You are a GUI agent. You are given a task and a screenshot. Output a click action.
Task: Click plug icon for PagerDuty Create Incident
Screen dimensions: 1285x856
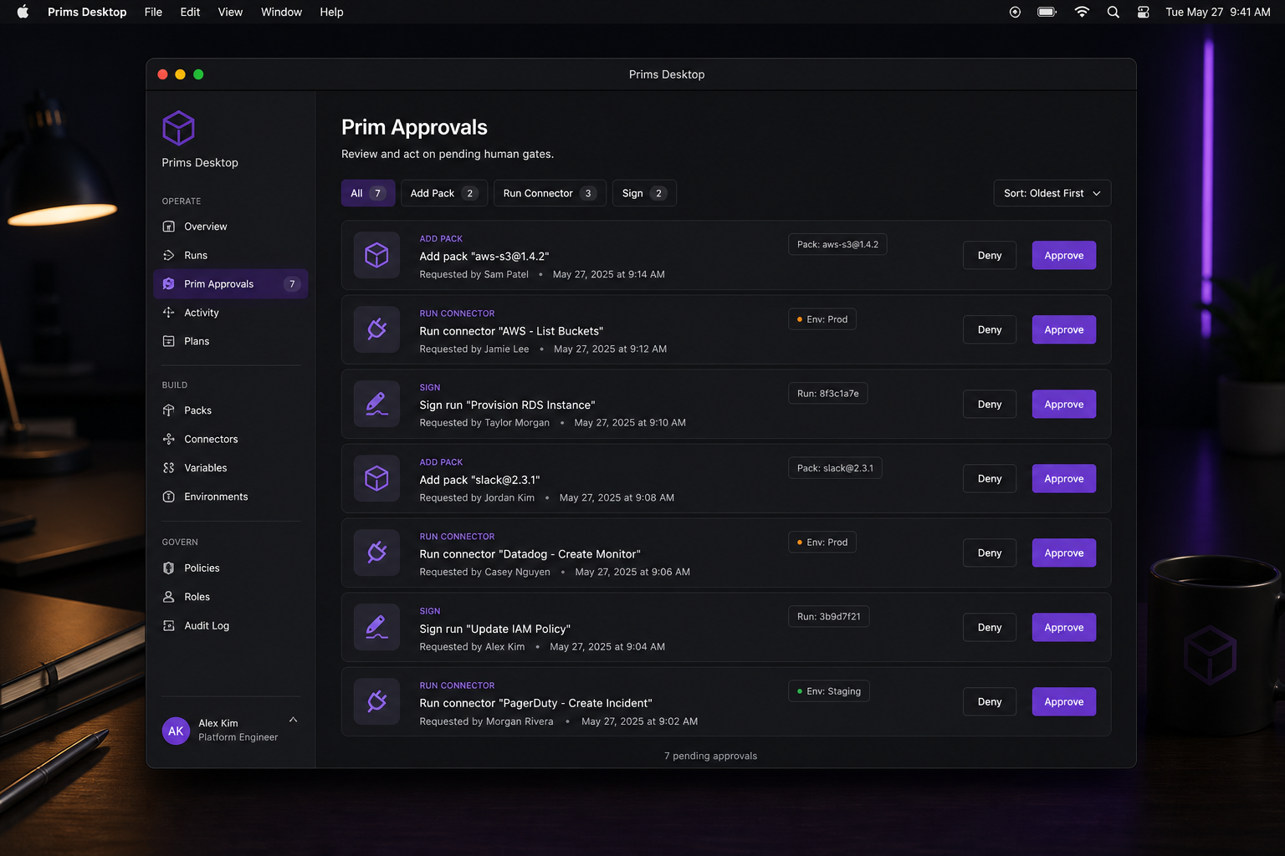click(376, 701)
